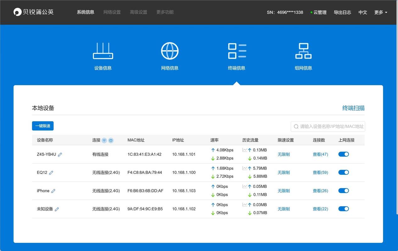The width and height of the screenshot is (398, 251).
Task: Click the 本地设备 heading
Action: tap(43, 108)
